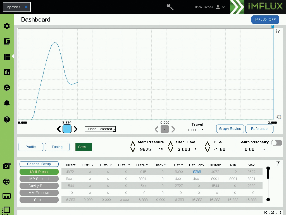The width and height of the screenshot is (286, 215).
Task: Open the Tuning tab
Action: tap(57, 147)
